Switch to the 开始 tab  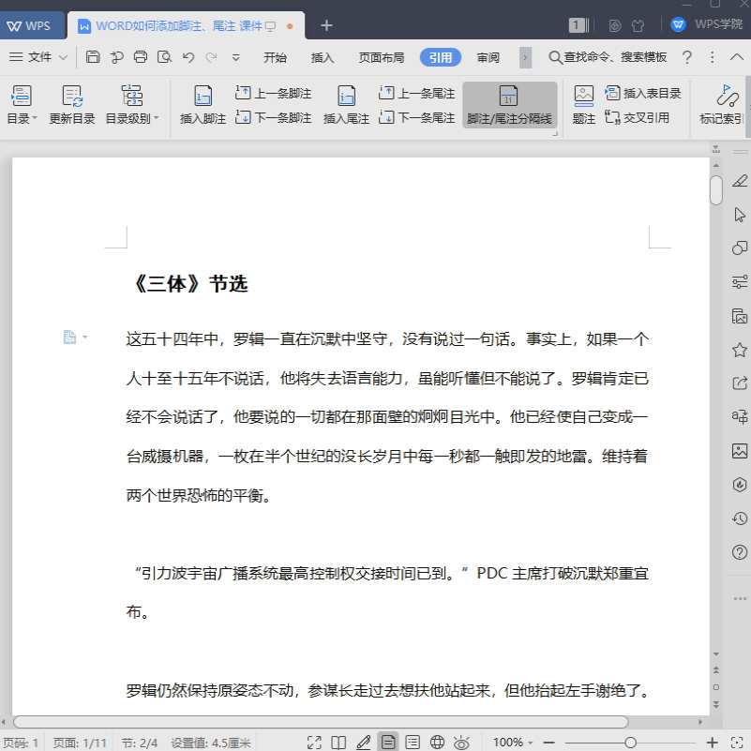(275, 57)
